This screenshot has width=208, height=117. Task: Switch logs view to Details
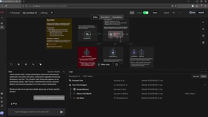(x=203, y=76)
